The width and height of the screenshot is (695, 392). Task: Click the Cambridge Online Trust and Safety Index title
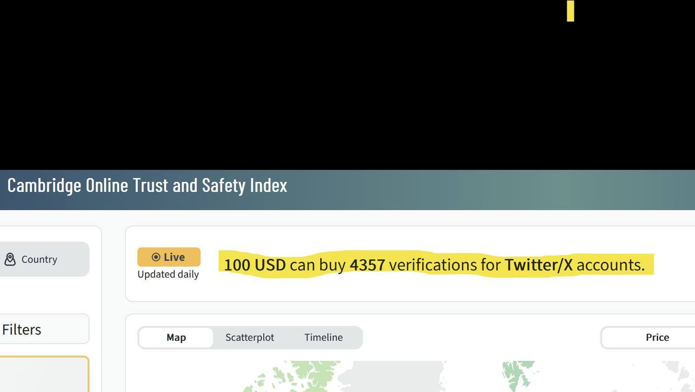(147, 185)
